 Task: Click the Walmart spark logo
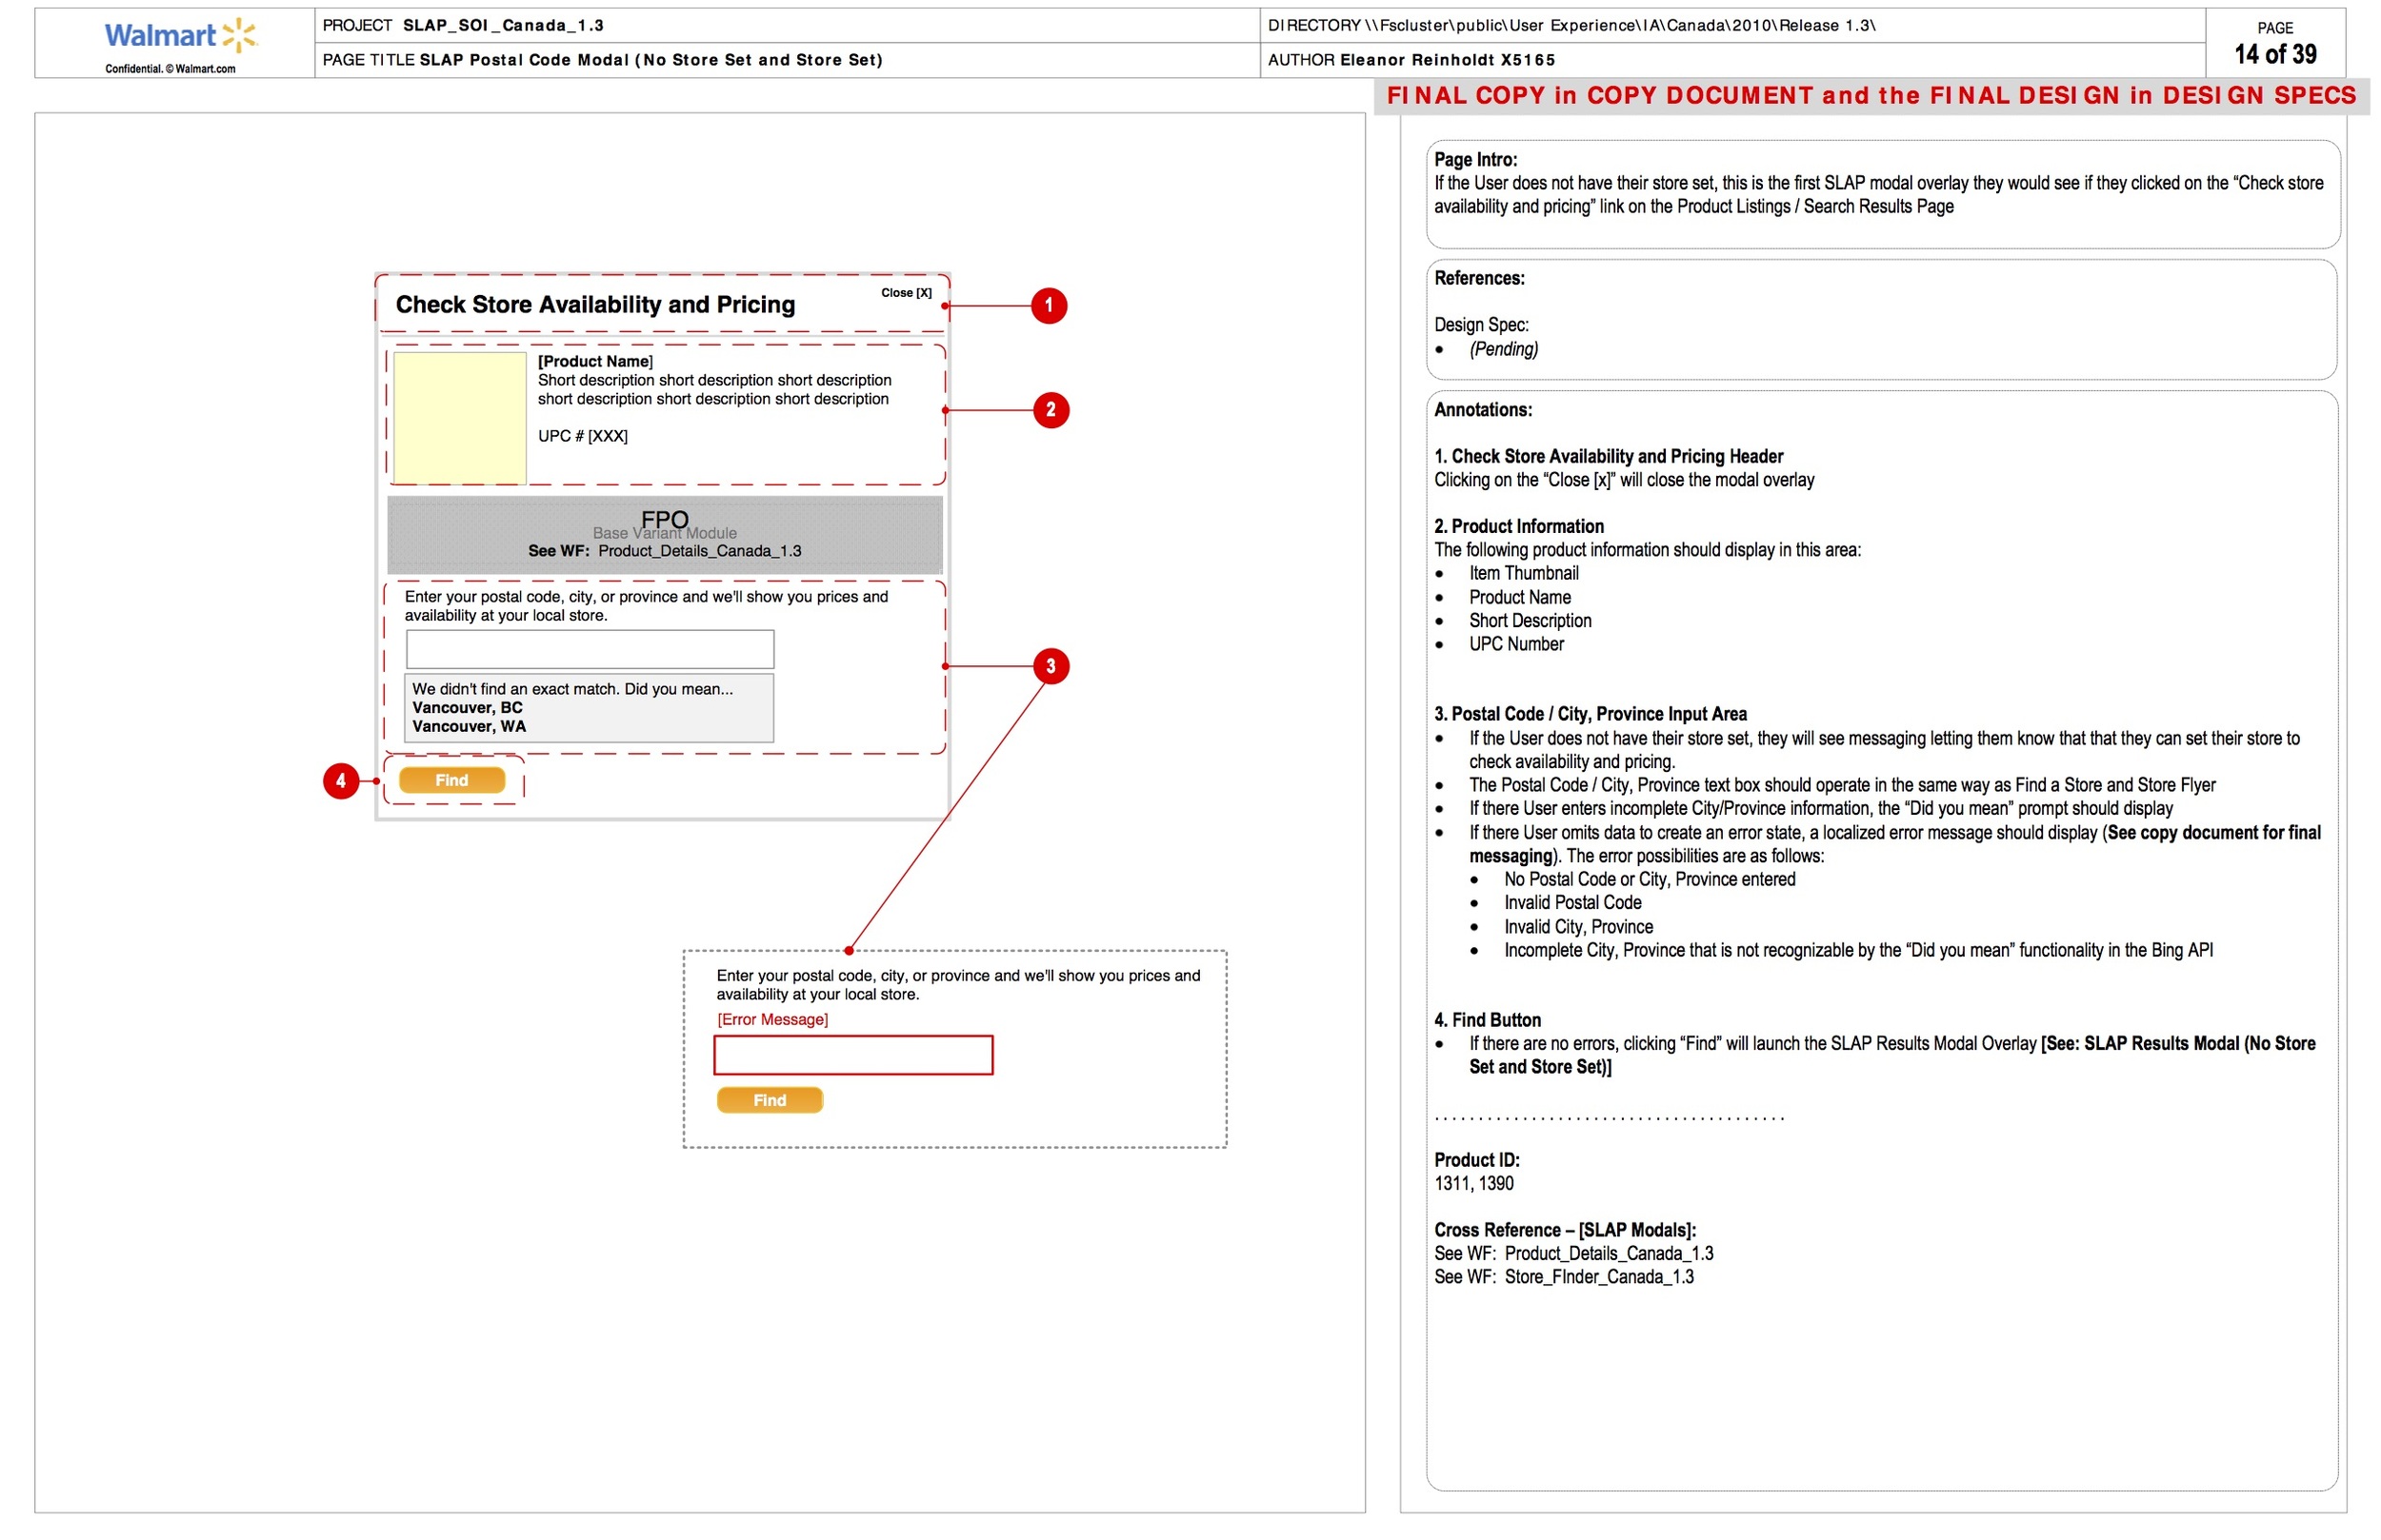click(x=239, y=35)
